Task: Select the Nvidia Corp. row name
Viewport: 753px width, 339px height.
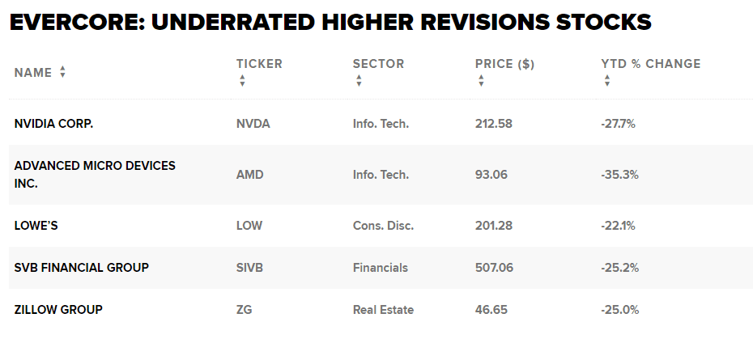Action: pyautogui.click(x=59, y=124)
